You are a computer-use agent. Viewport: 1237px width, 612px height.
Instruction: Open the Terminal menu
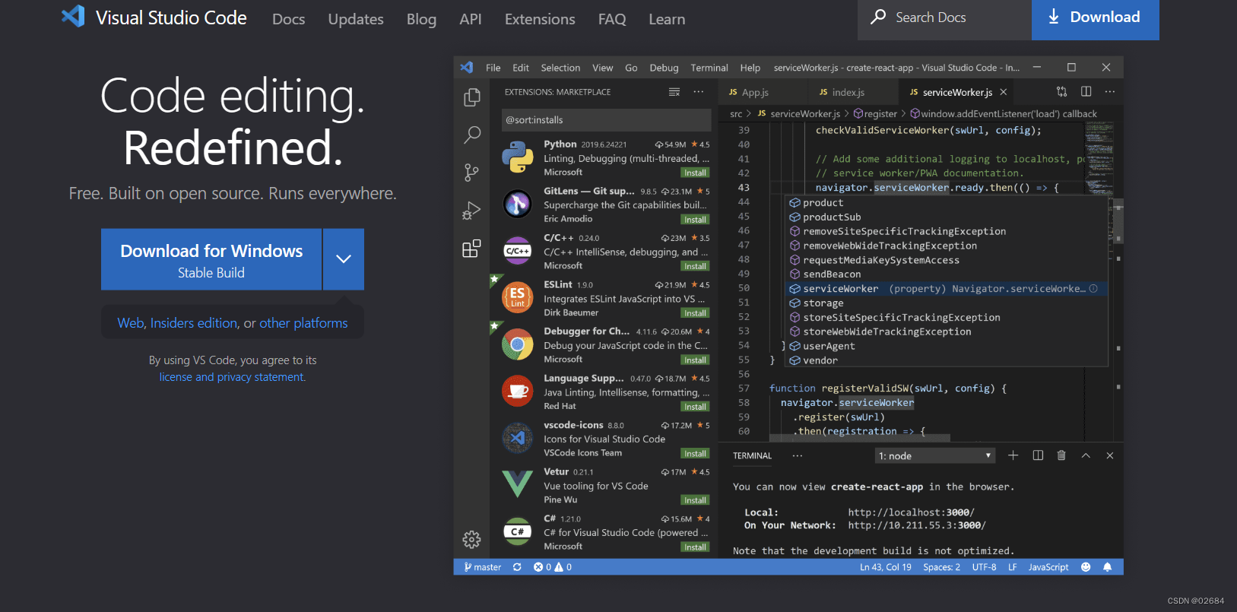tap(709, 68)
